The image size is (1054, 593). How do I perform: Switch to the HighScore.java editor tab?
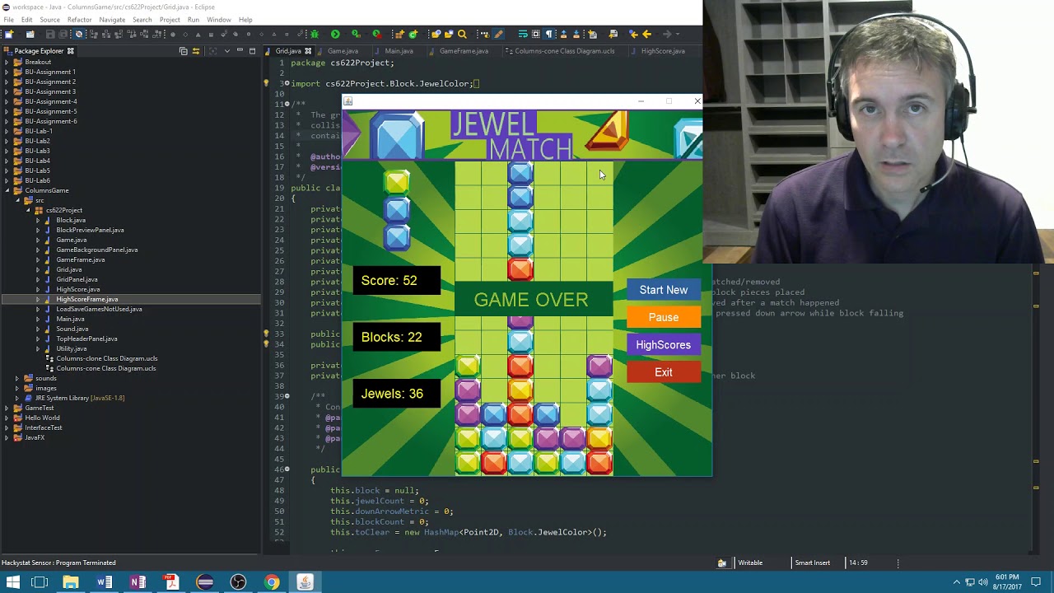point(663,51)
